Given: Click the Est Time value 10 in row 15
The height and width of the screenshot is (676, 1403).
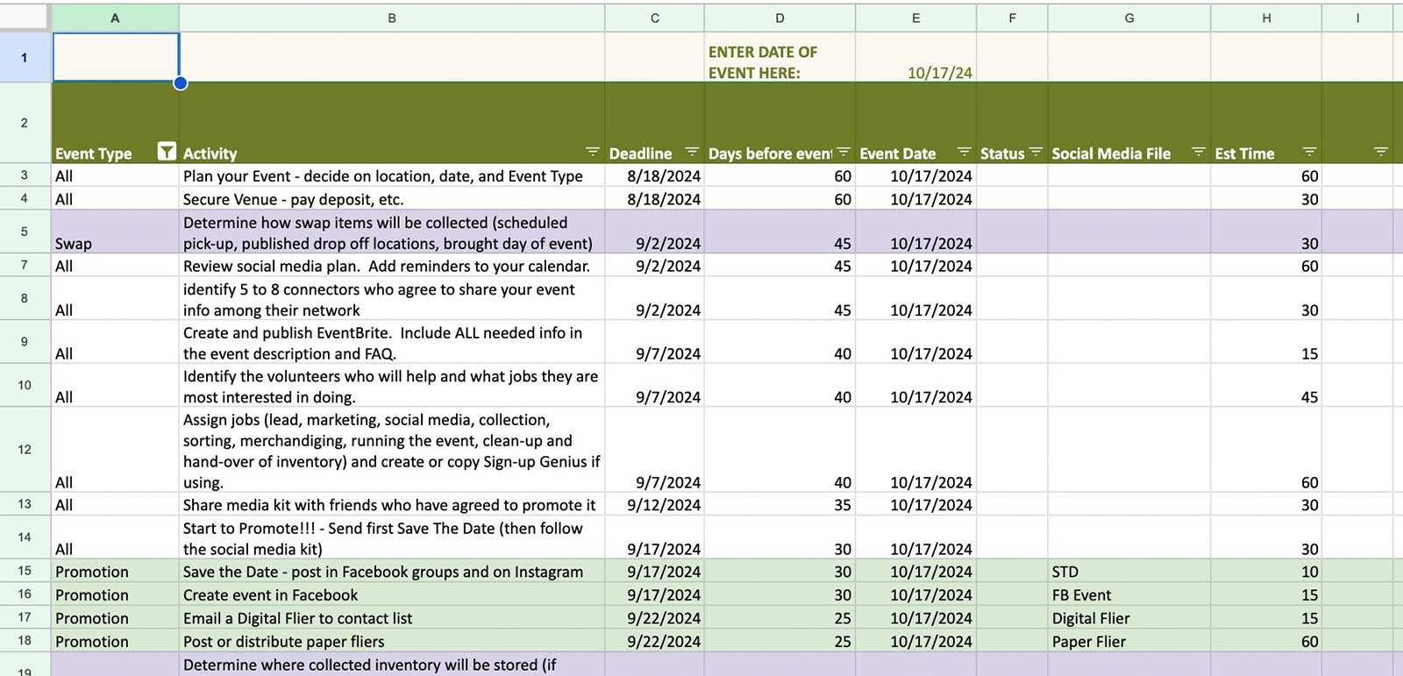Looking at the screenshot, I should [x=1266, y=572].
